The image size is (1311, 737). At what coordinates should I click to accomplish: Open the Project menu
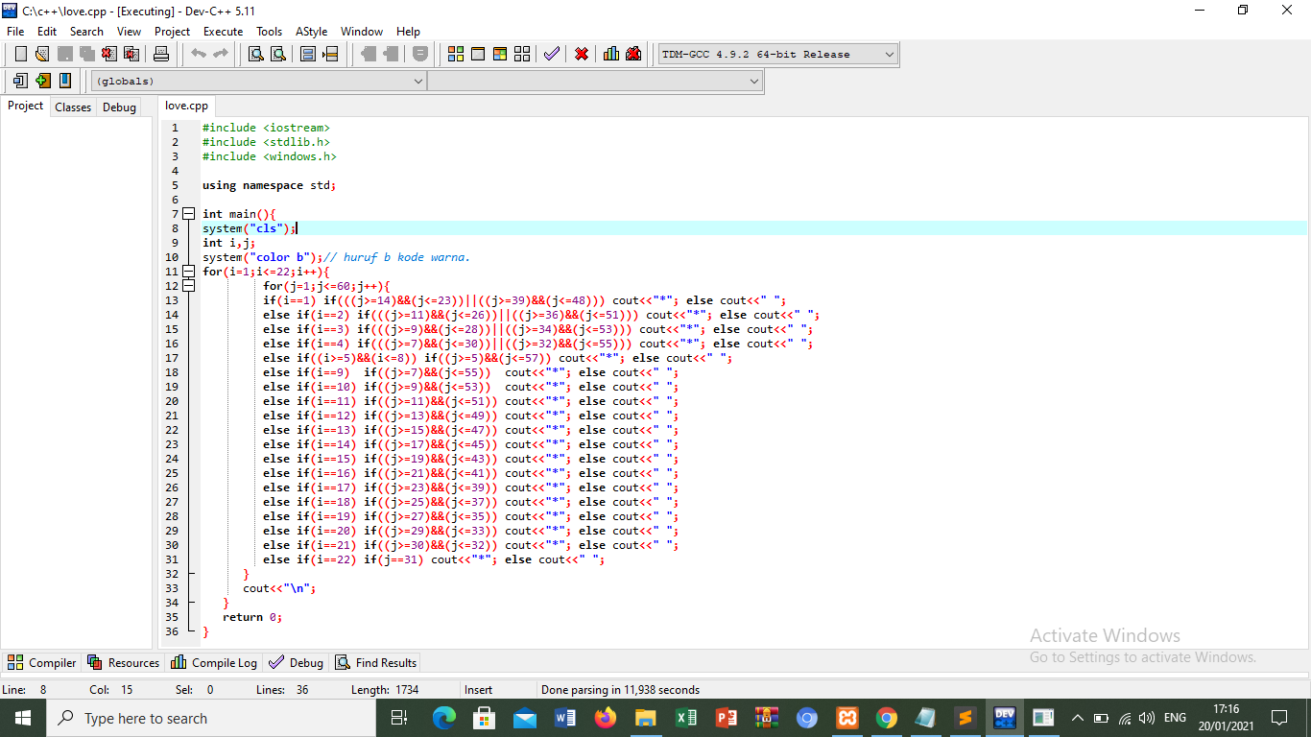[172, 31]
